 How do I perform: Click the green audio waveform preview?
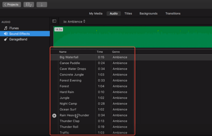(133, 37)
